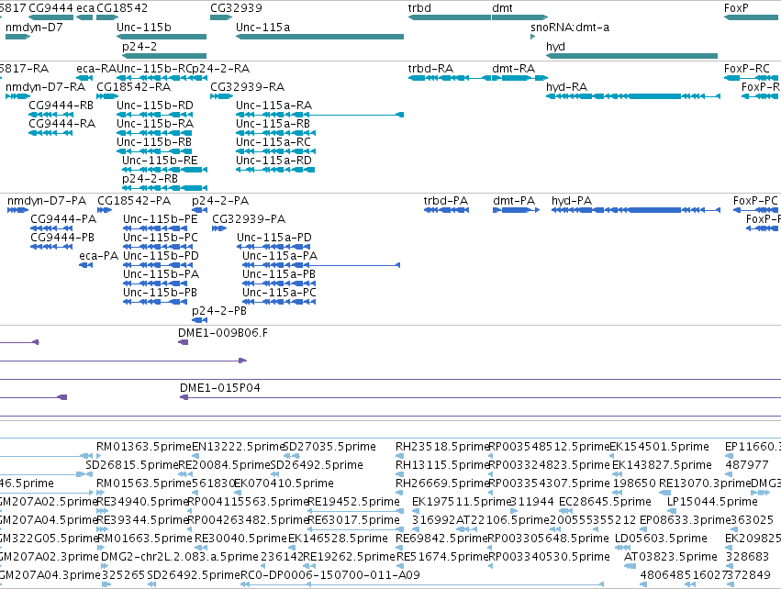Screen dimensions: 781x589
Task: Select transcript Unc-115a-RC label
Action: click(273, 142)
